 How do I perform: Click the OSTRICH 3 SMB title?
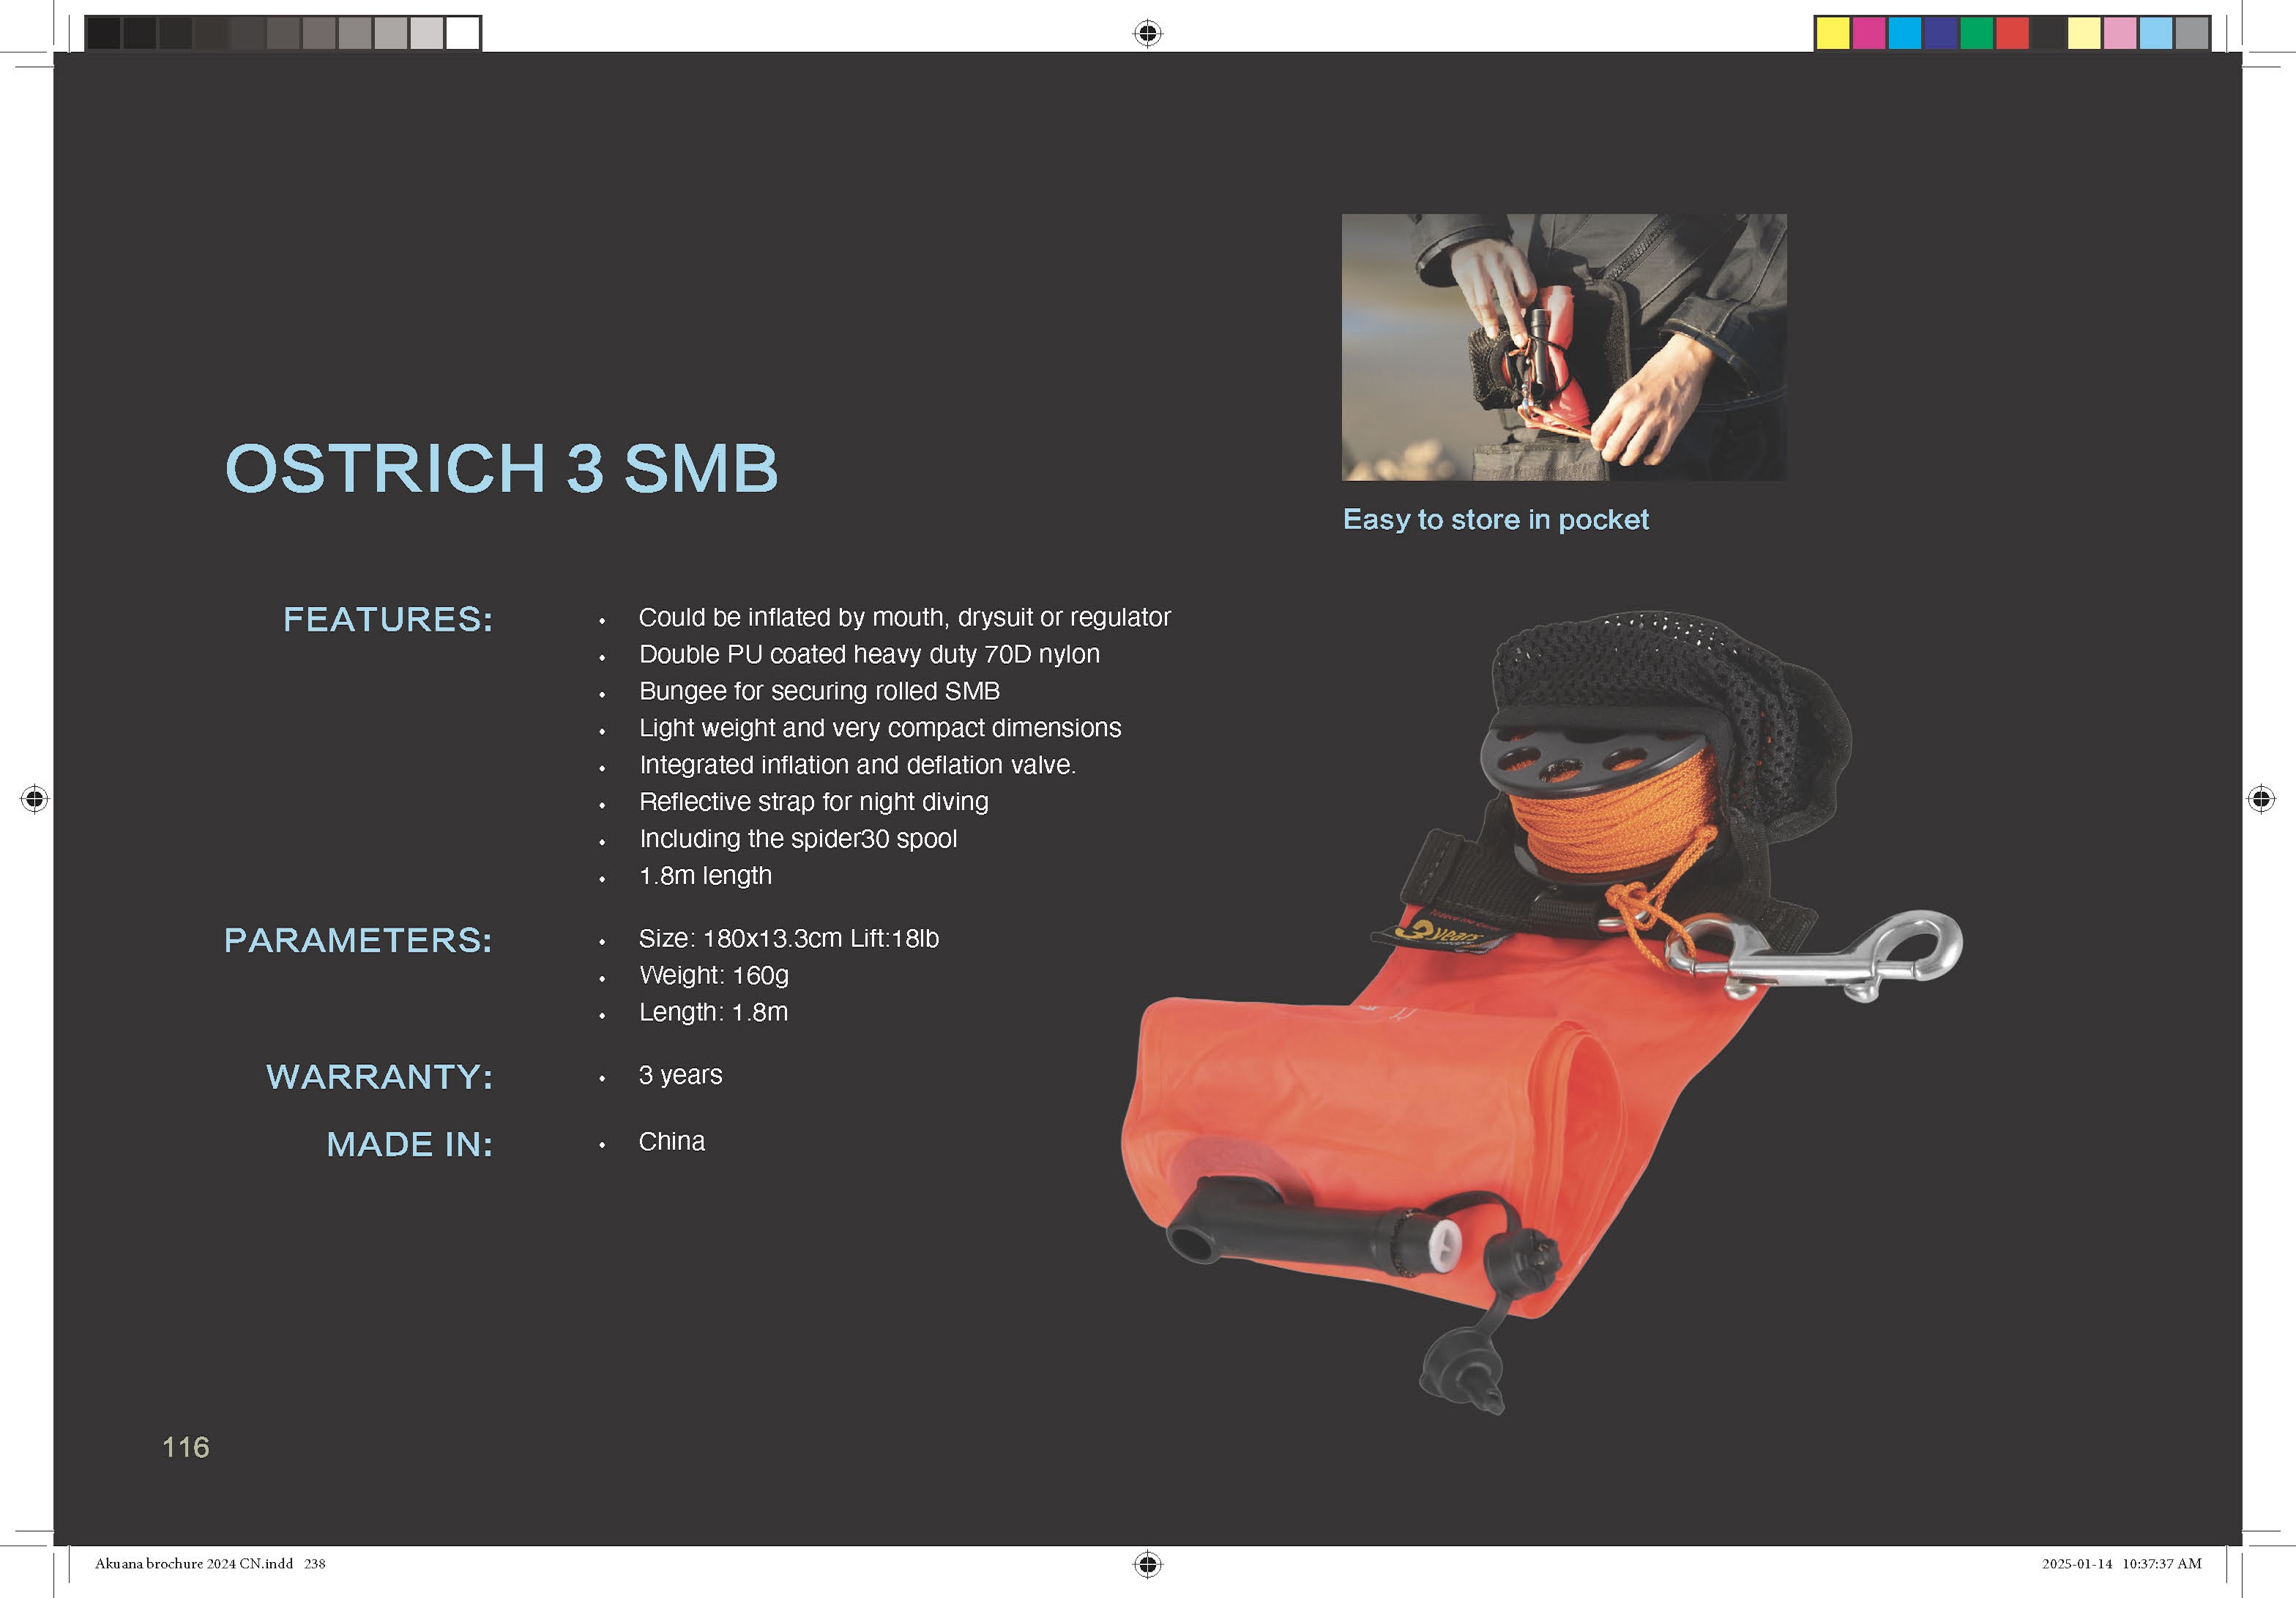click(501, 468)
